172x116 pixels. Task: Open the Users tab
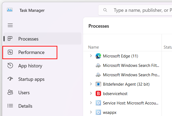pos(42,93)
